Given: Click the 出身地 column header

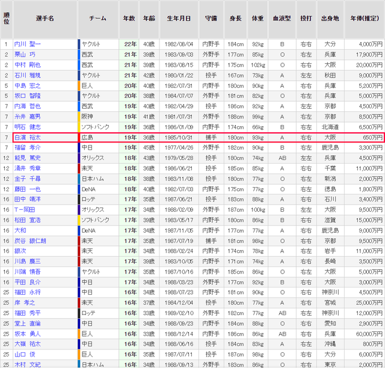Looking at the screenshot, I should coord(330,19).
